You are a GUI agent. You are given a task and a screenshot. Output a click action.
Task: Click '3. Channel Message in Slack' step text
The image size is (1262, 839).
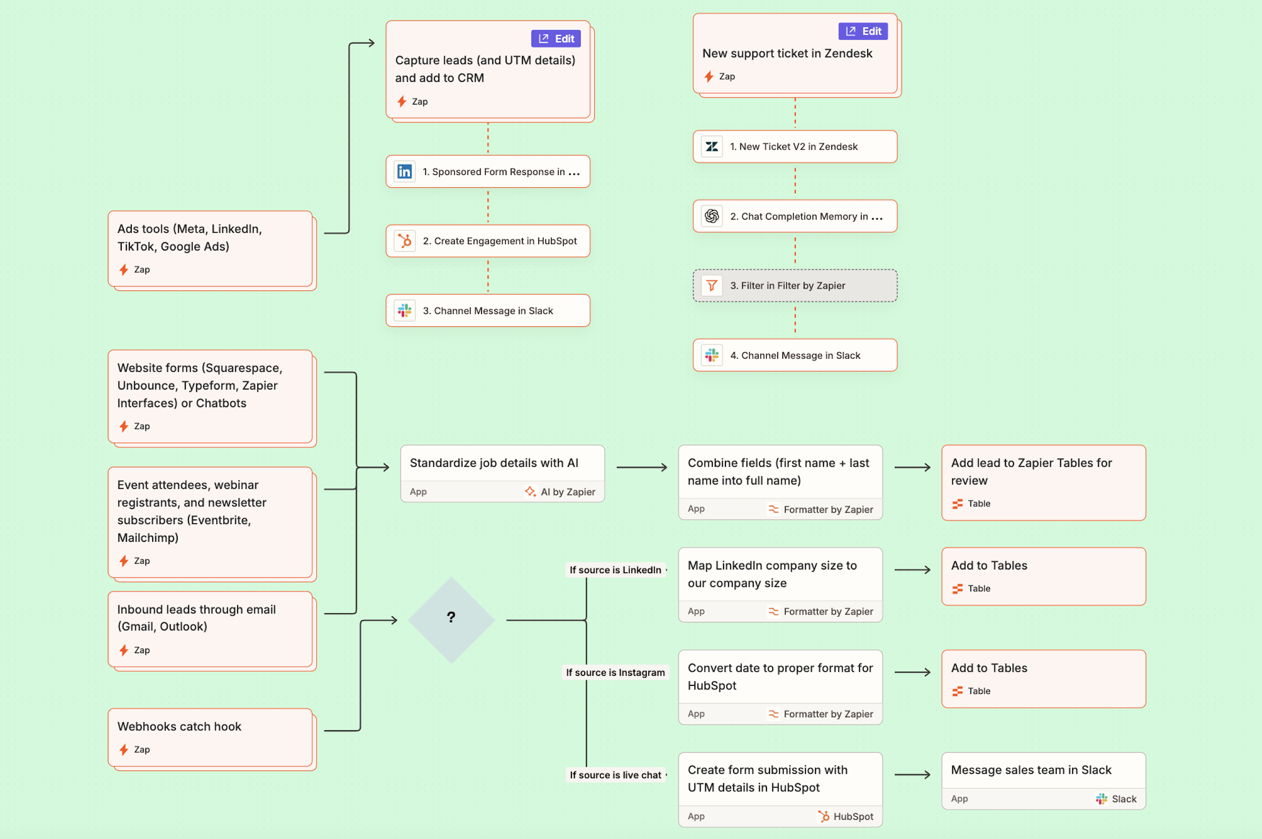click(488, 311)
